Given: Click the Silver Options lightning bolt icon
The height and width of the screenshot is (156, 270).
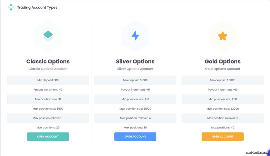Looking at the screenshot, I should (135, 36).
